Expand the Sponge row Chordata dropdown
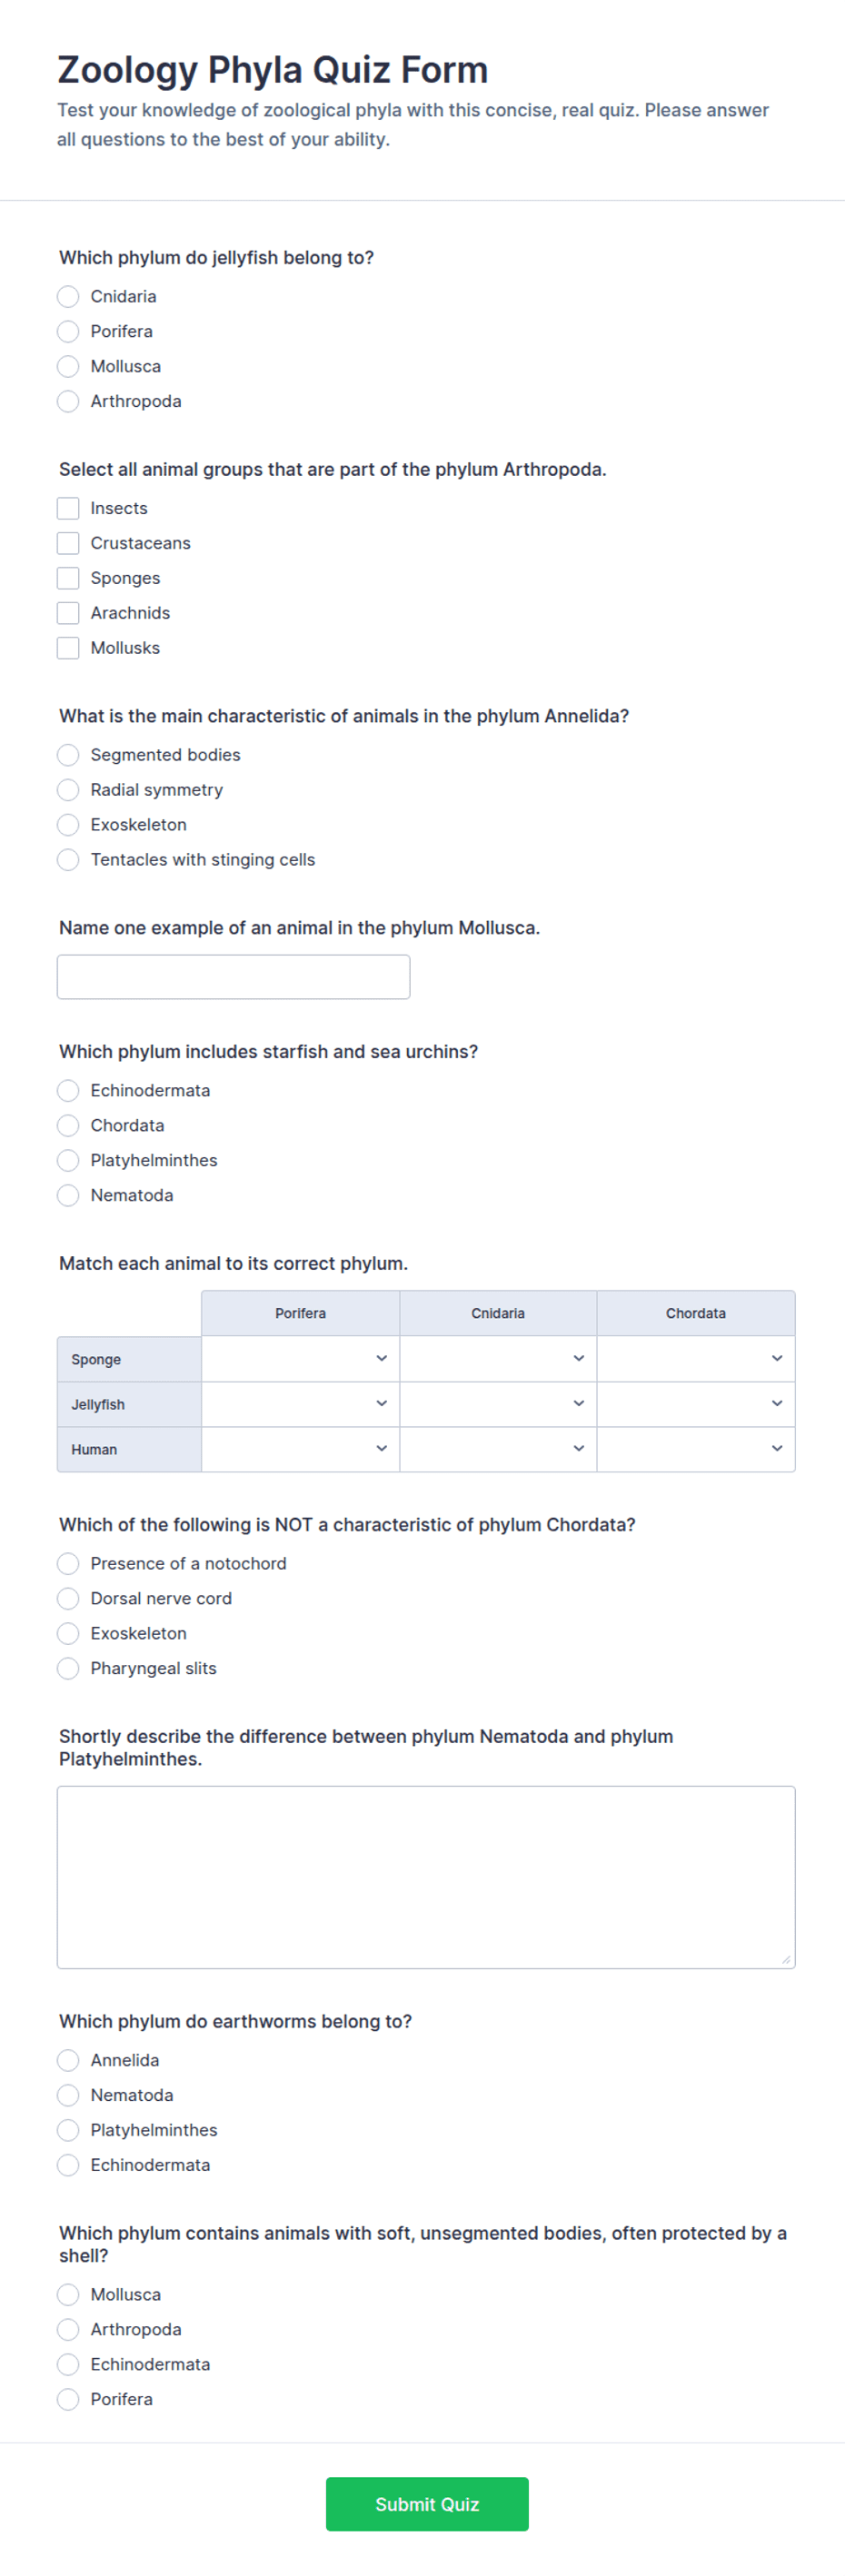The height and width of the screenshot is (2576, 845). (696, 1359)
